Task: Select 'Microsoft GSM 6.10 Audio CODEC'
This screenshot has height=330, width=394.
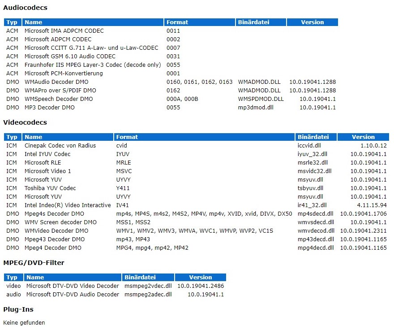Action: tap(70, 56)
